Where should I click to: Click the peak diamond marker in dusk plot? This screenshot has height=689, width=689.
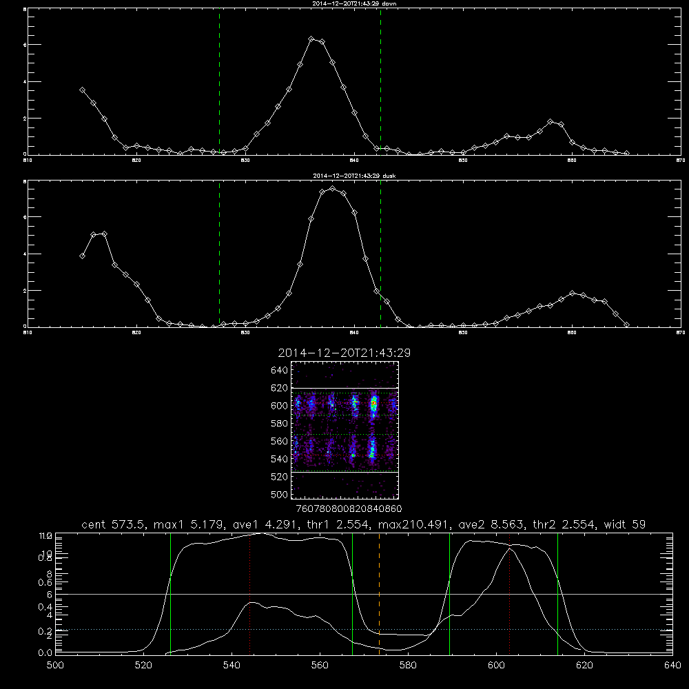click(x=333, y=189)
